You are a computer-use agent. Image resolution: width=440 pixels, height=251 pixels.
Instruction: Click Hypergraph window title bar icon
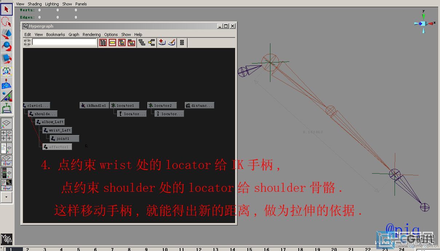coord(26,26)
